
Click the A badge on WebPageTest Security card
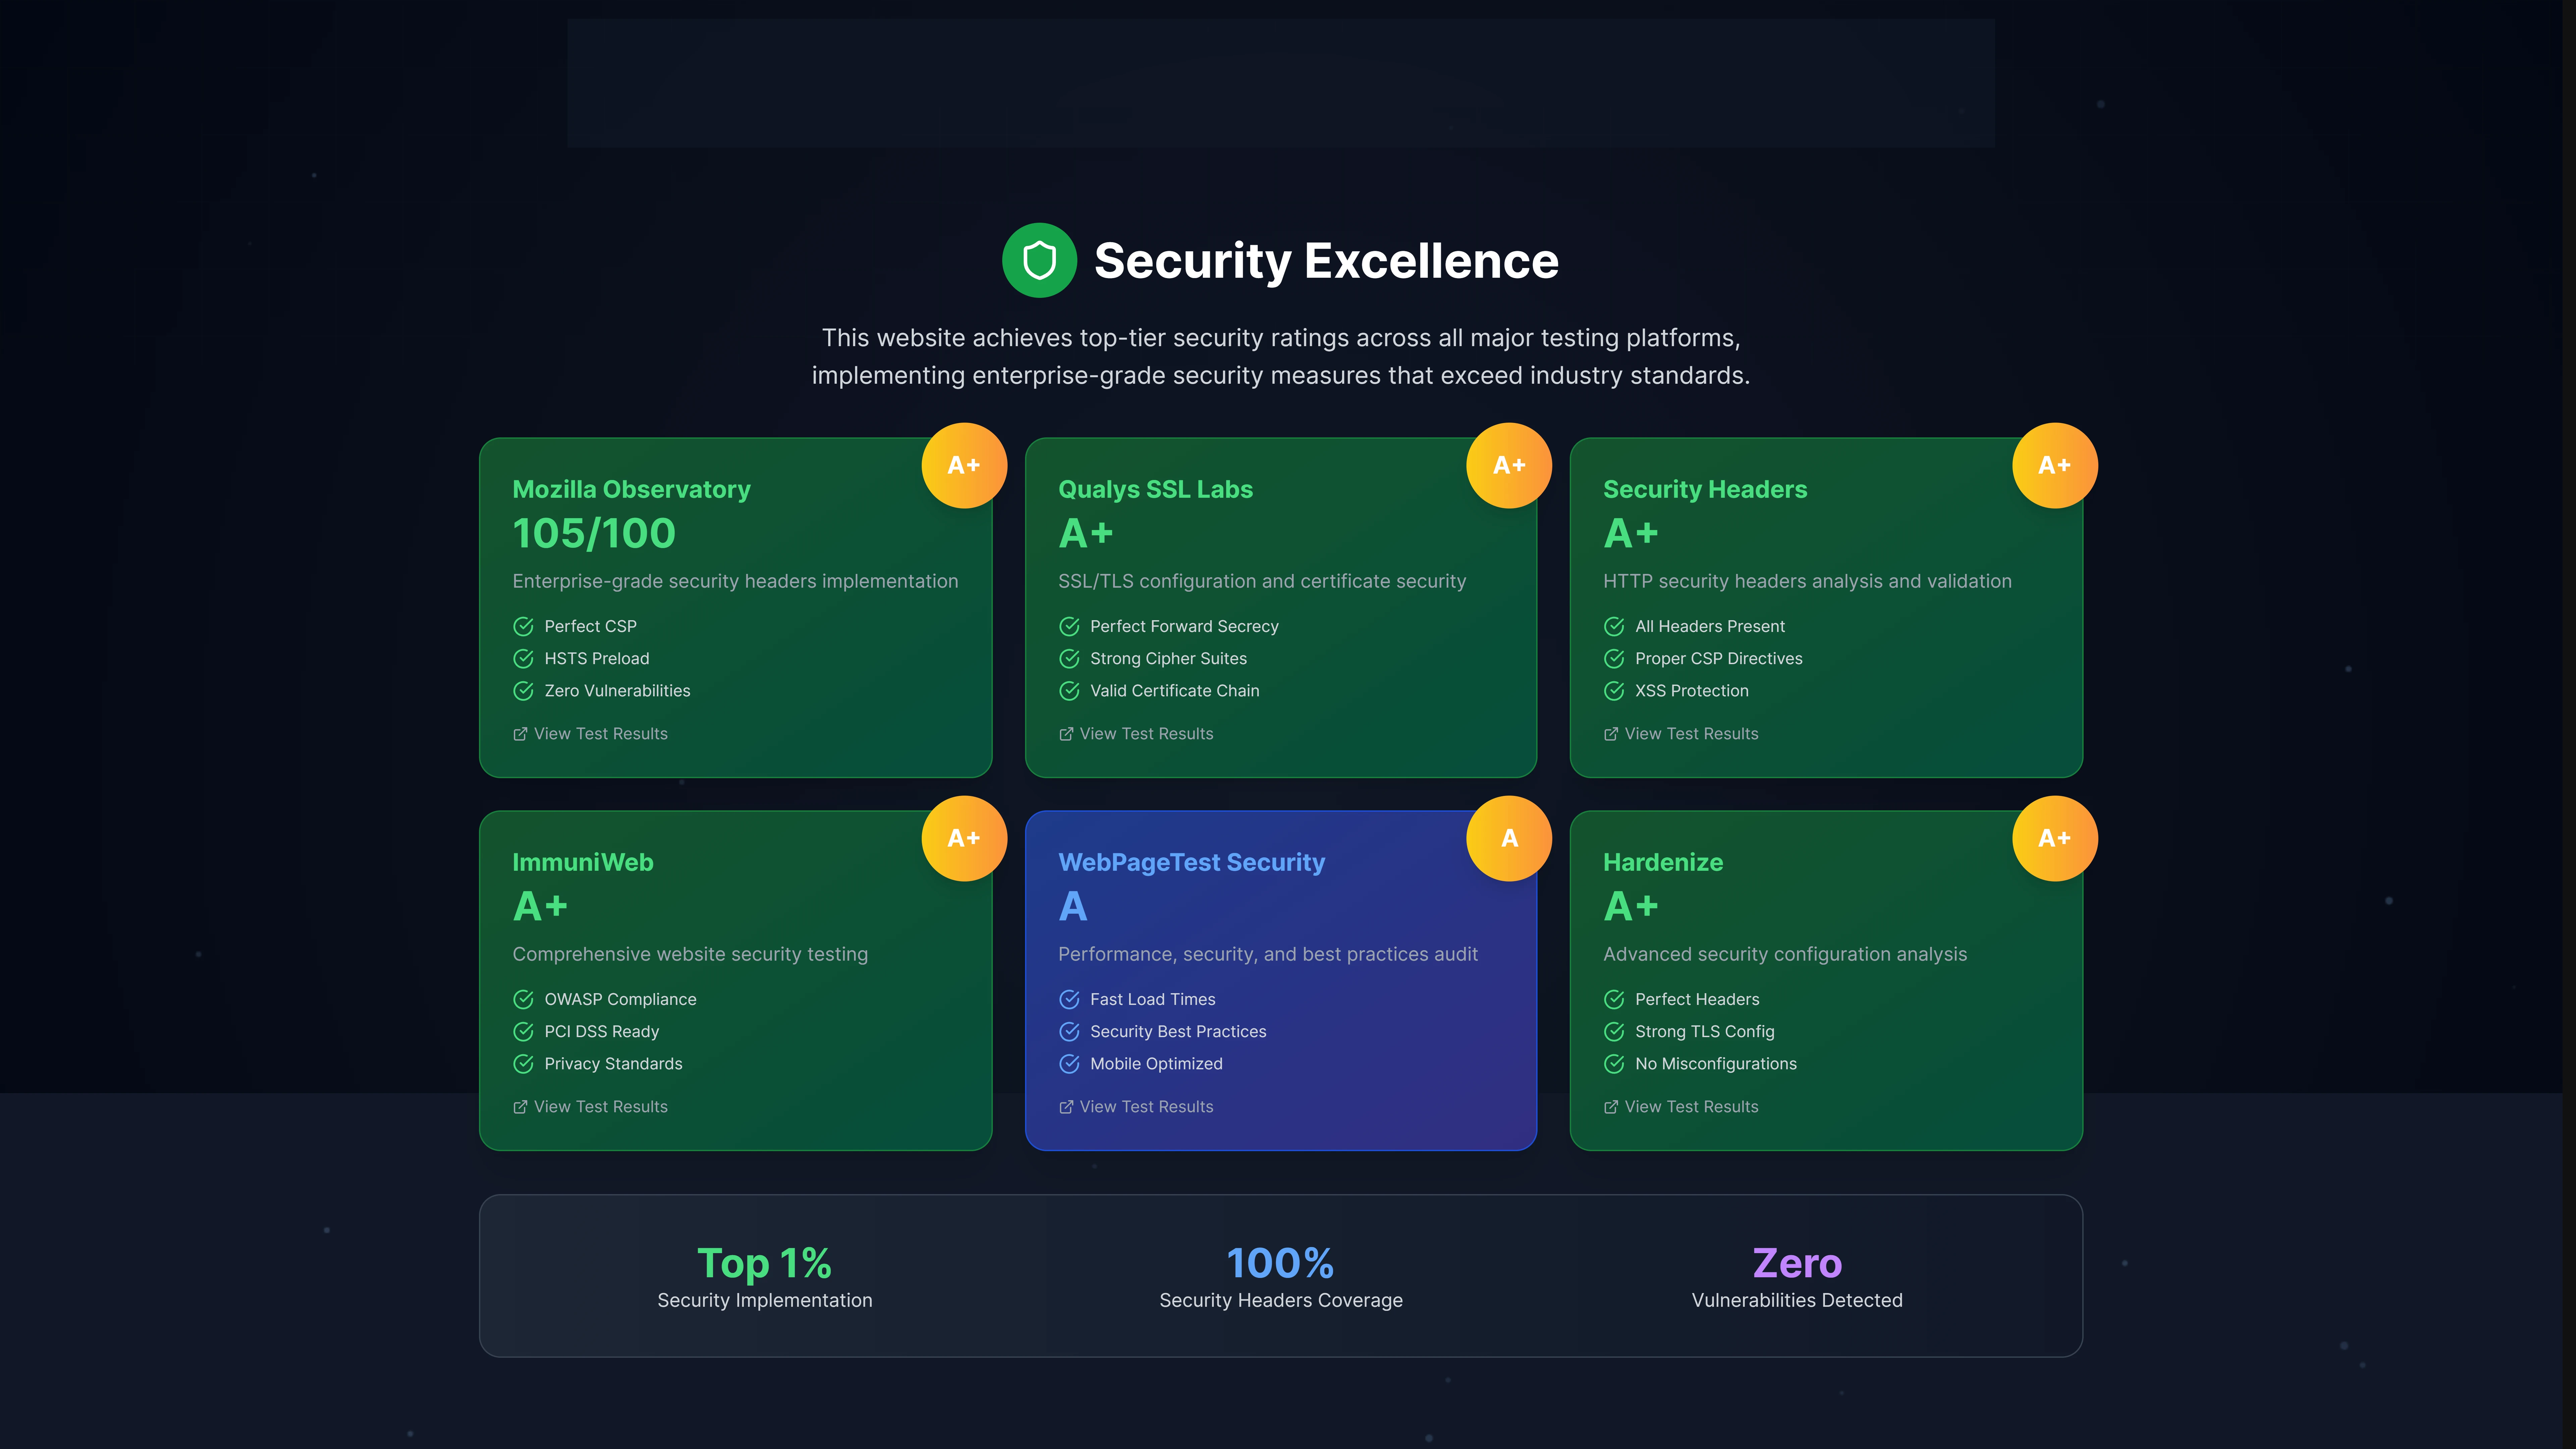pos(1509,838)
